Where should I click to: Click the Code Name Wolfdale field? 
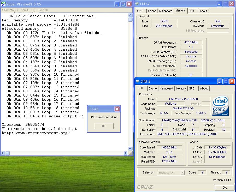[x=170, y=104]
